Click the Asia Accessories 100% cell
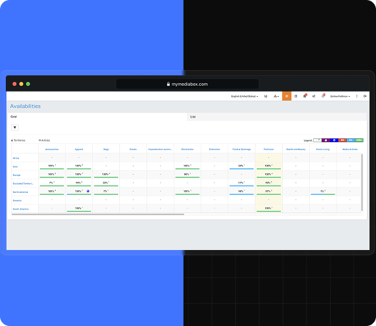 pyautogui.click(x=52, y=166)
